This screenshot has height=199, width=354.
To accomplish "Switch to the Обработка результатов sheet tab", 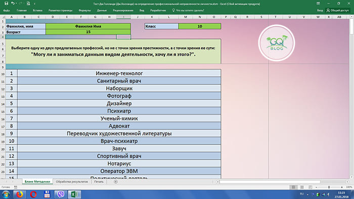I will click(72, 182).
